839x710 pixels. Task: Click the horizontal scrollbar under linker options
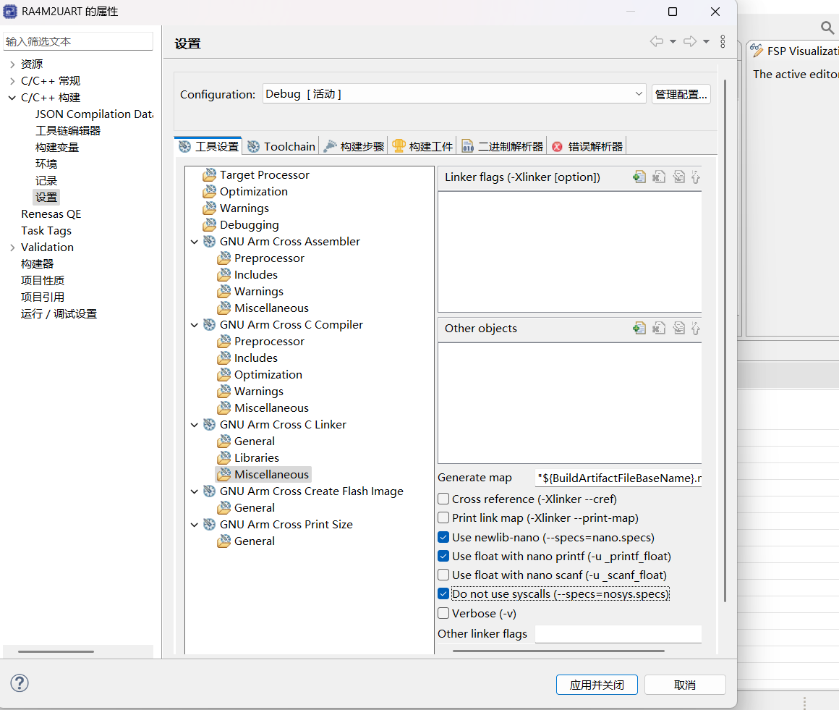pyautogui.click(x=558, y=651)
